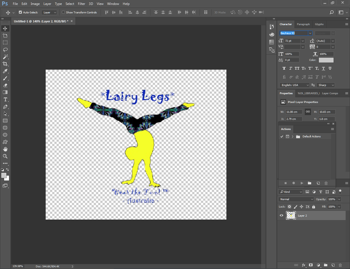The width and height of the screenshot is (350, 269).
Task: Select the Crop tool
Action: pos(5,64)
